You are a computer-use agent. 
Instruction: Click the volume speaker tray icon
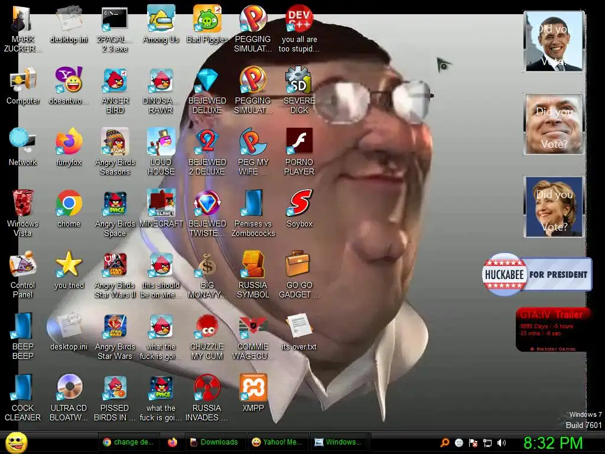[502, 442]
